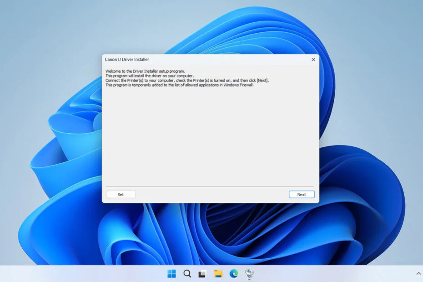Click the blank gray area of the installer dialog
The width and height of the screenshot is (423, 282).
[211, 135]
